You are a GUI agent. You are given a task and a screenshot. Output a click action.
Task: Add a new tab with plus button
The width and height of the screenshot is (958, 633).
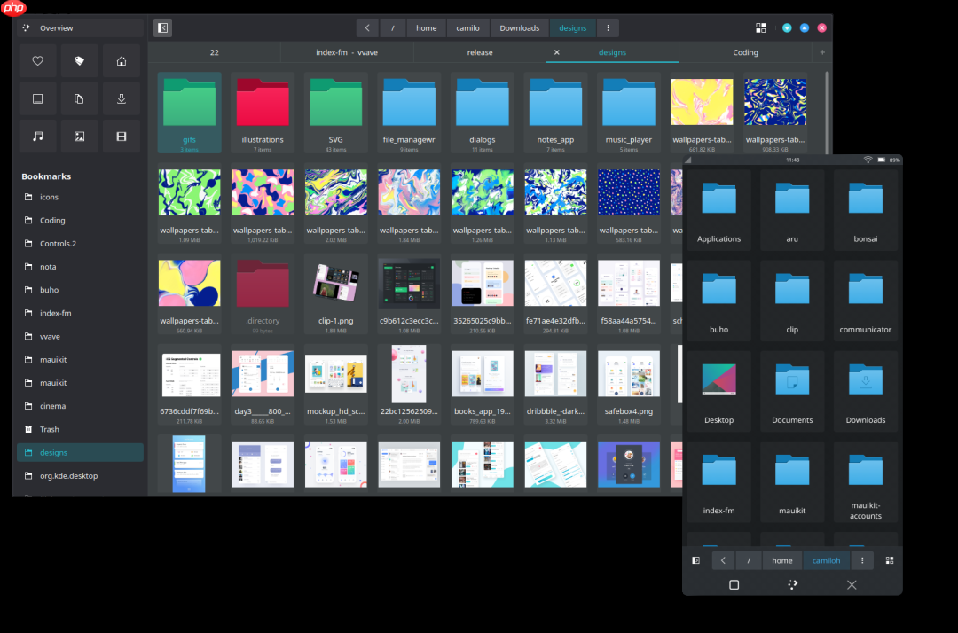(821, 52)
